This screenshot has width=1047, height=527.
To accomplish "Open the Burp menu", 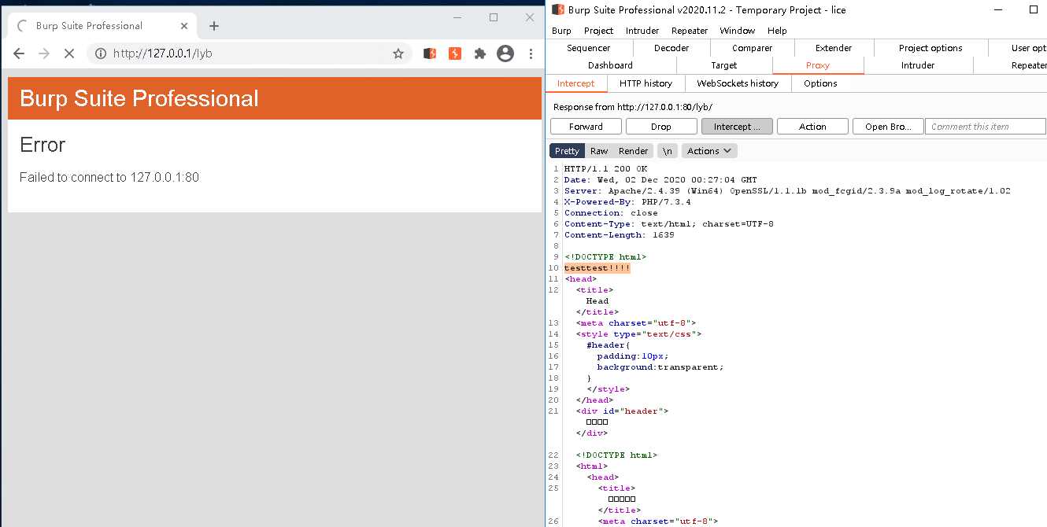I will click(x=561, y=31).
